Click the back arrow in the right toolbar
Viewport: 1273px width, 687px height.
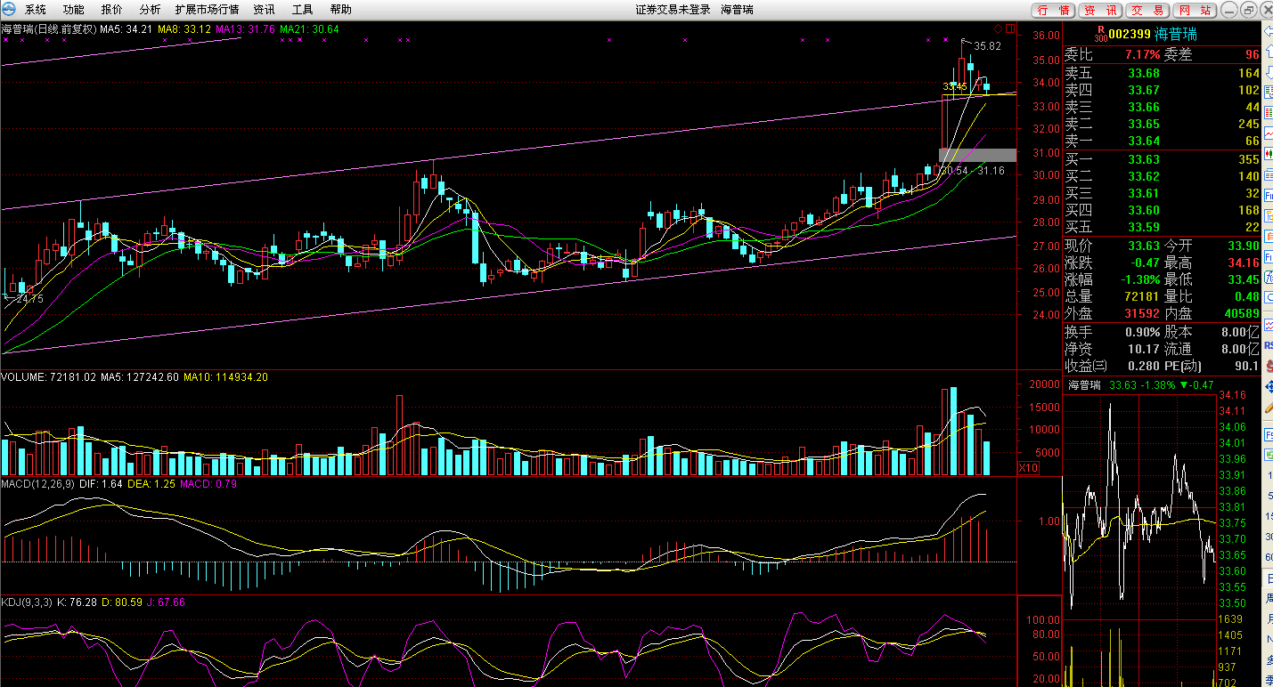pos(1267,30)
